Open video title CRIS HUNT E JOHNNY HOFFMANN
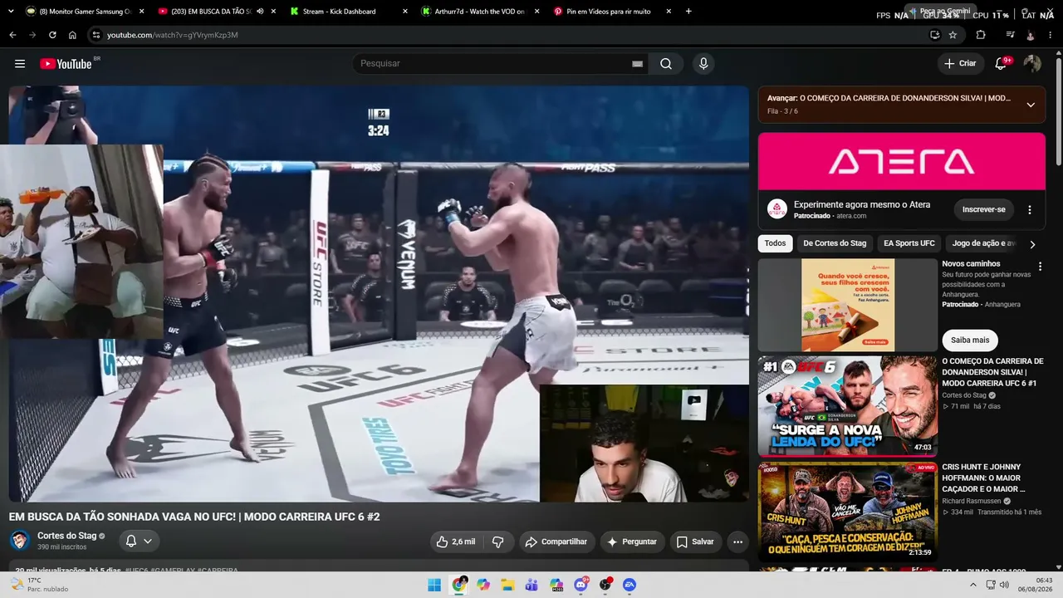Image resolution: width=1063 pixels, height=598 pixels. pos(984,478)
